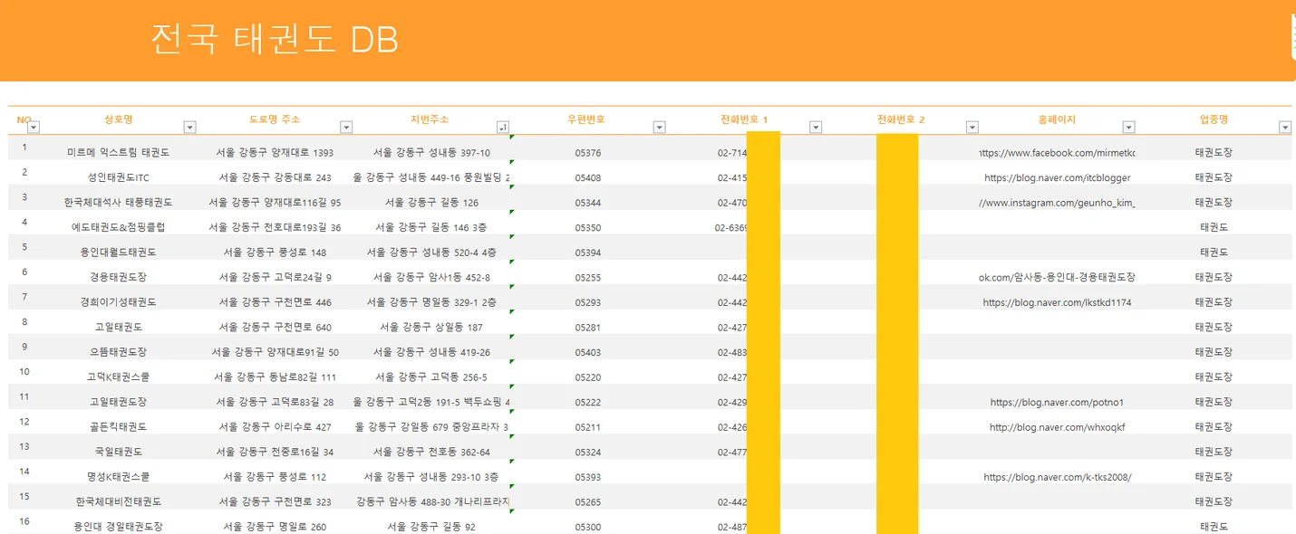Select address 서울 강동구 명일로 260

275,527
